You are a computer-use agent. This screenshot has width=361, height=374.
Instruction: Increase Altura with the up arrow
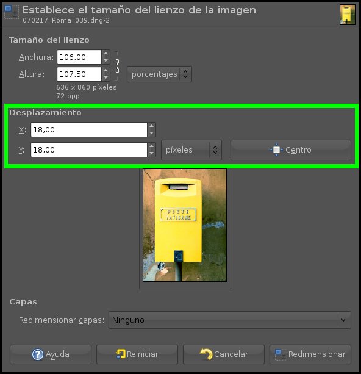coord(105,71)
